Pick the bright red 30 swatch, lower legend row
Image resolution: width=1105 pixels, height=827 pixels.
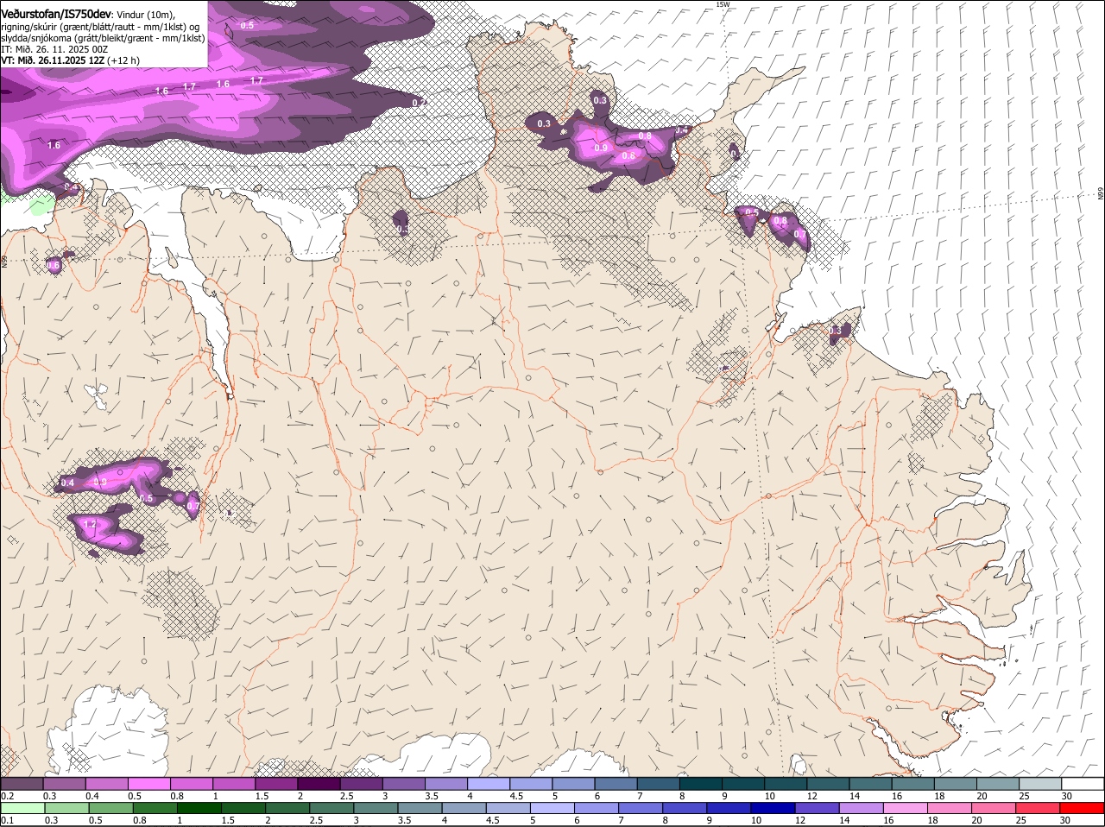click(1082, 808)
